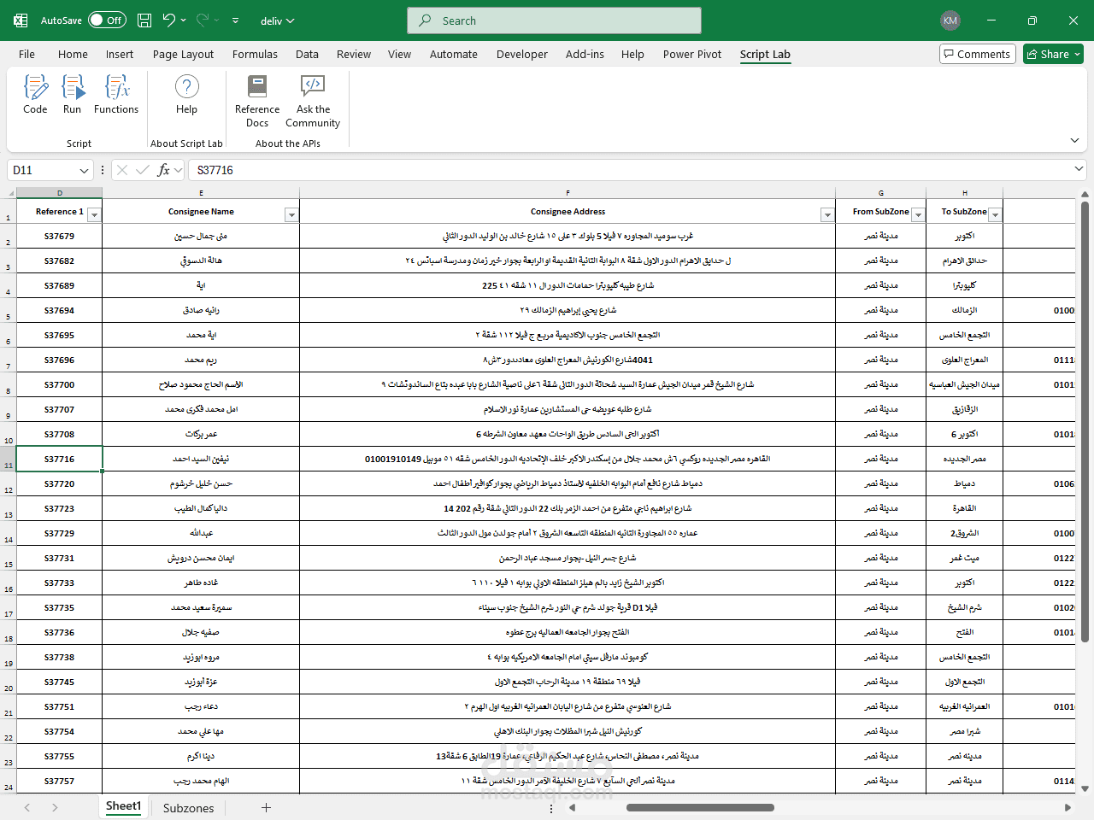
Task: Click the formula bar options dots
Action: 103,170
